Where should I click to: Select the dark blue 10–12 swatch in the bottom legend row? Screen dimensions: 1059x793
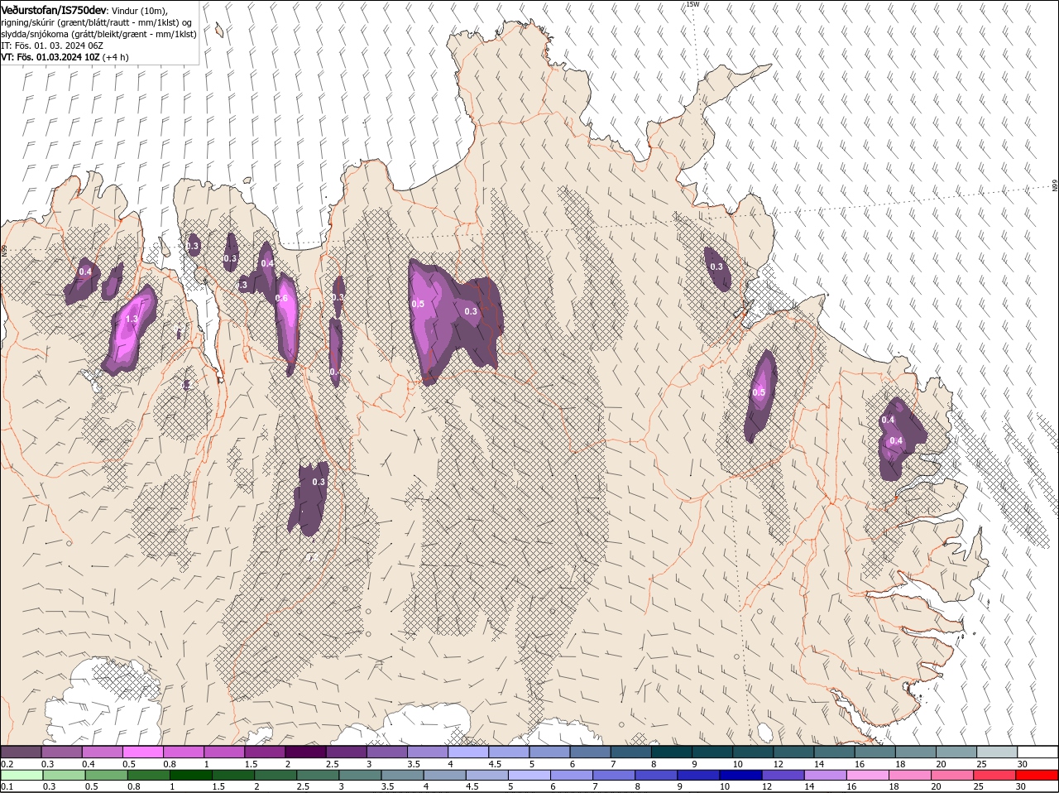tap(741, 775)
